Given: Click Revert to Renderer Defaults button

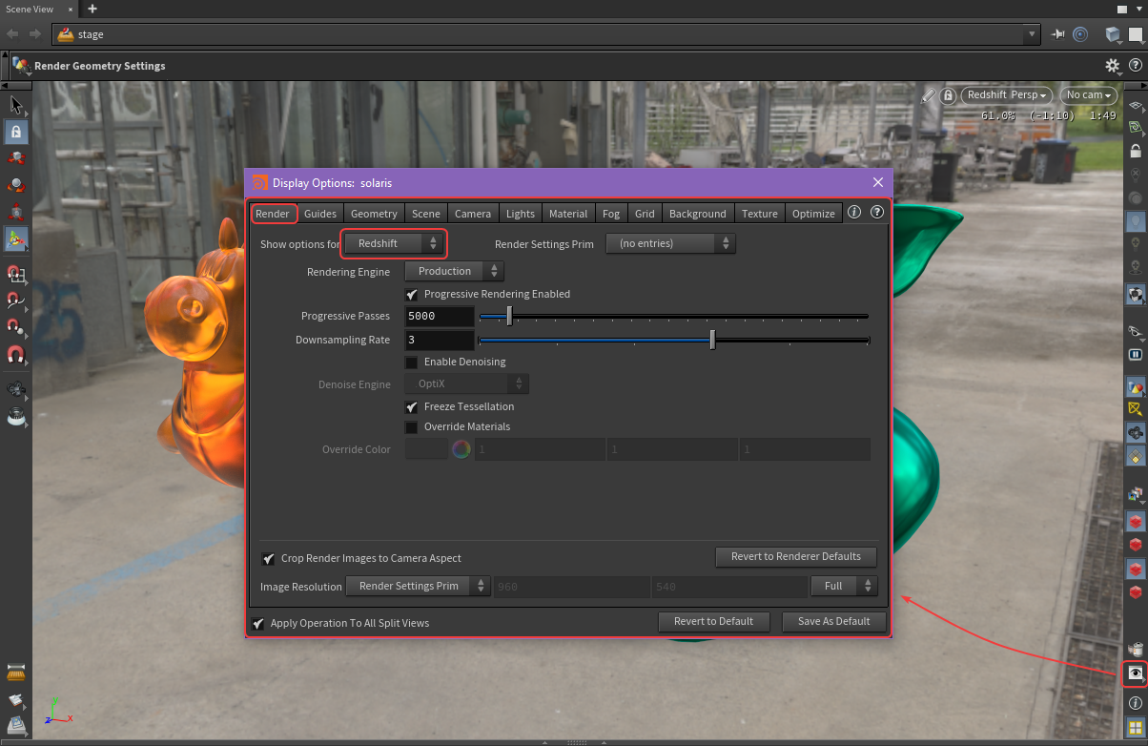Looking at the screenshot, I should [x=795, y=557].
